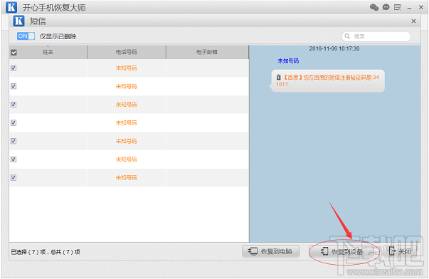The height and width of the screenshot is (279, 429).
Task: Click the 短信 panel logo icon
Action: coord(19,21)
